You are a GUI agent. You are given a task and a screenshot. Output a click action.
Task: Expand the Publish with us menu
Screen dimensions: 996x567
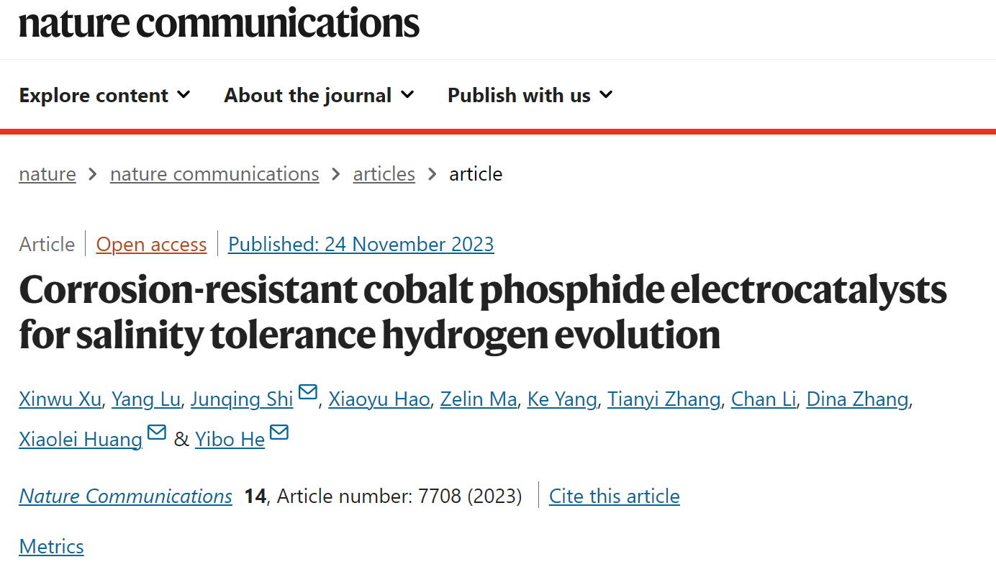[x=530, y=95]
